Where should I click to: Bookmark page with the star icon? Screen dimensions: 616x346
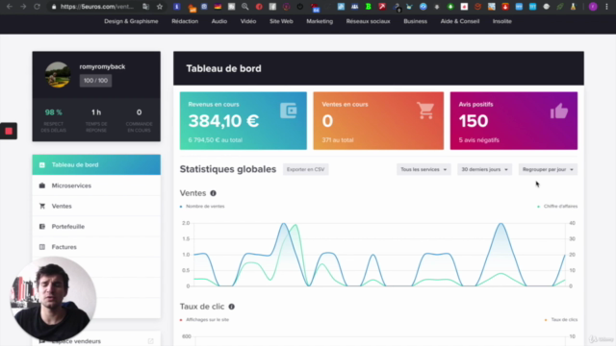point(160,7)
